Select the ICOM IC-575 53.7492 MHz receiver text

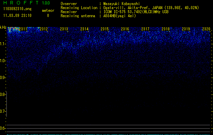point(136,12)
